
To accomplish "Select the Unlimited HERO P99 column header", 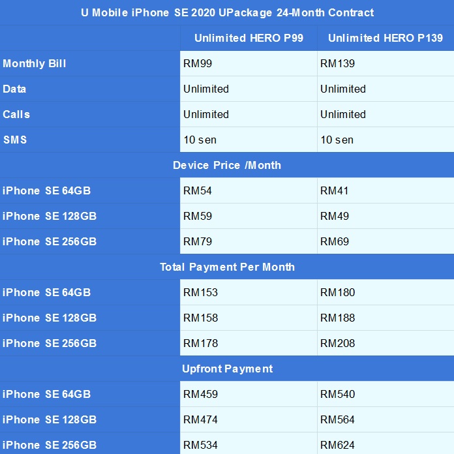I will coord(249,38).
